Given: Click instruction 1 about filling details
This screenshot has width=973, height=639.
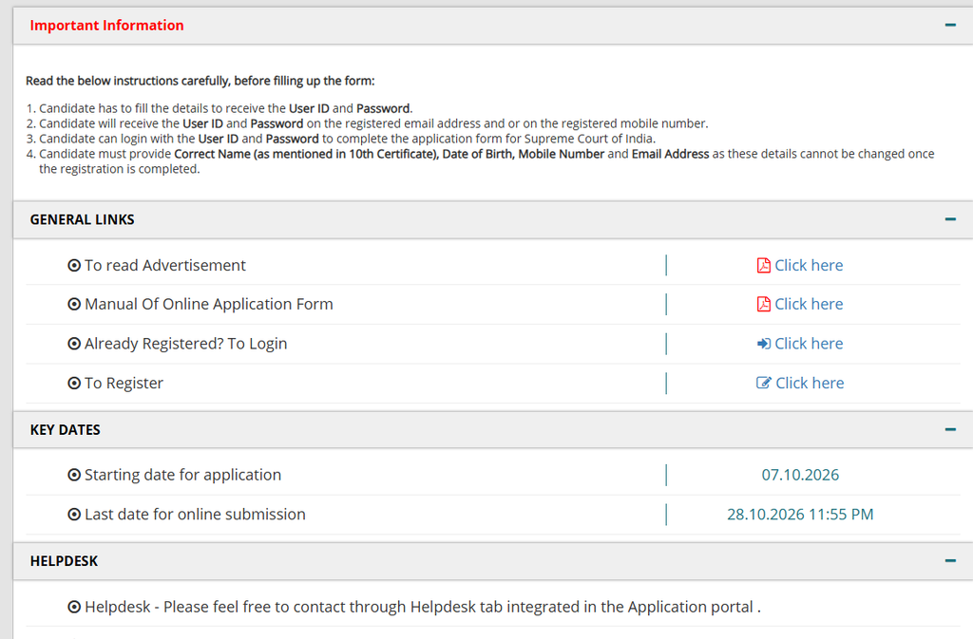Looking at the screenshot, I should coord(226,108).
